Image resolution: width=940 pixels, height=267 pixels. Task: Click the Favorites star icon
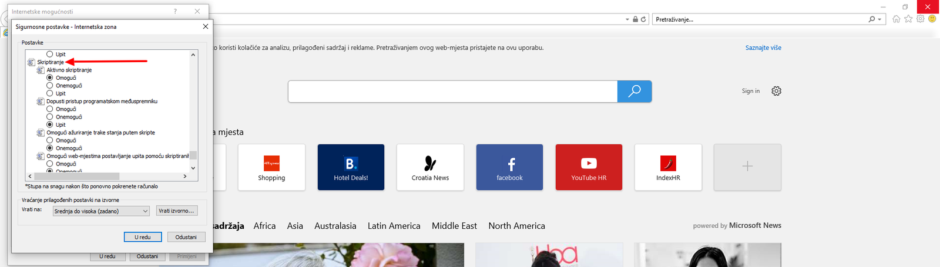pyautogui.click(x=908, y=19)
